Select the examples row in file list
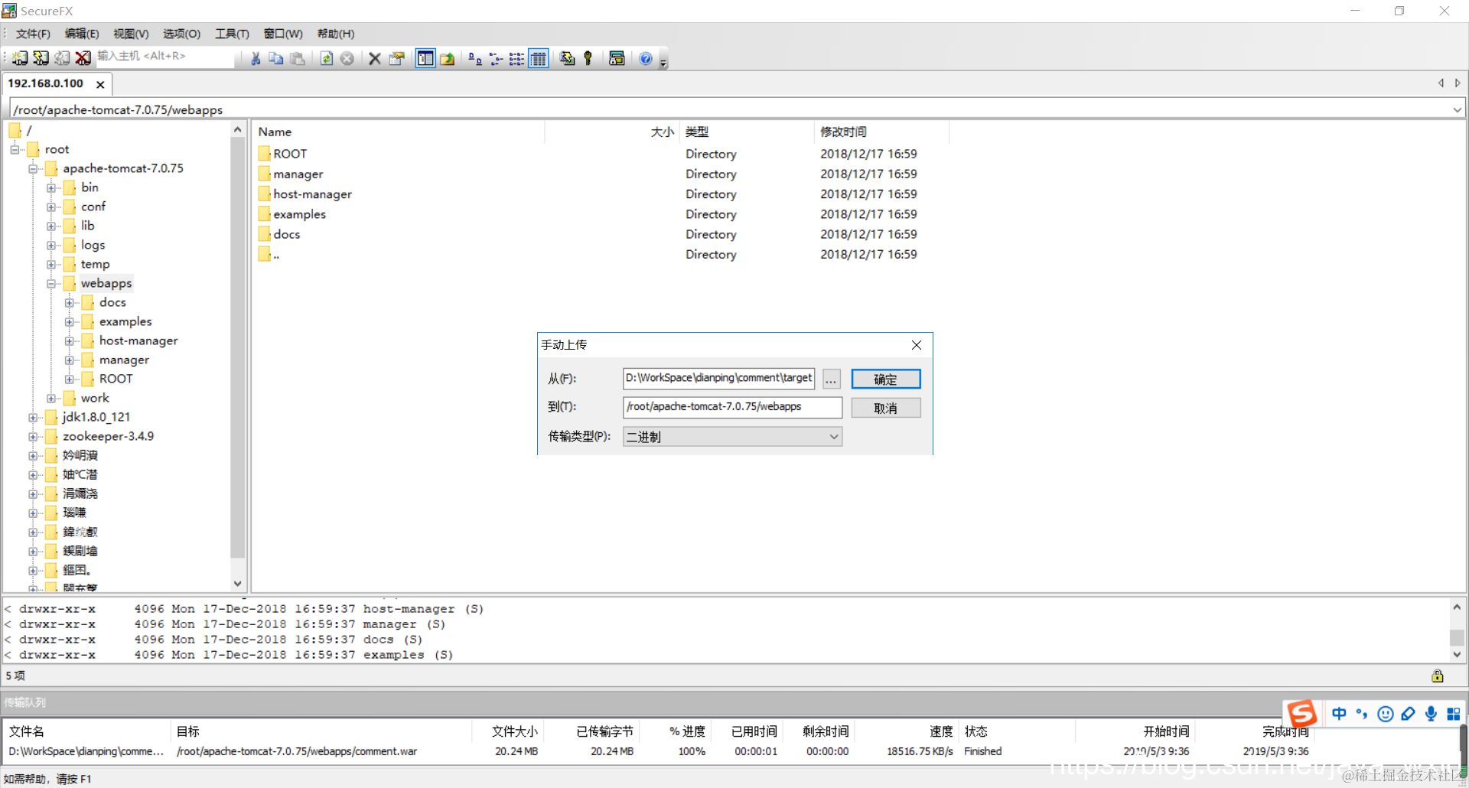 click(x=299, y=214)
